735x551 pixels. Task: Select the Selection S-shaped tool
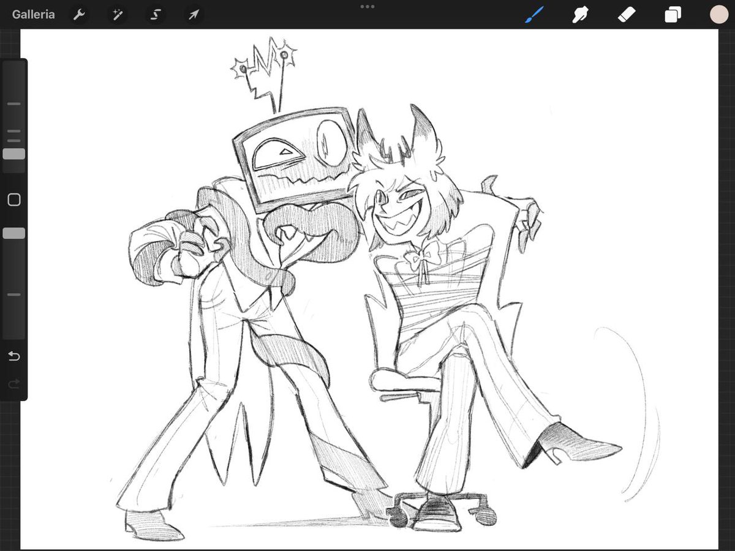156,15
